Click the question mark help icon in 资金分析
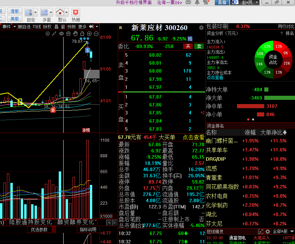Viewport: 295px width, 244px height. [282, 33]
